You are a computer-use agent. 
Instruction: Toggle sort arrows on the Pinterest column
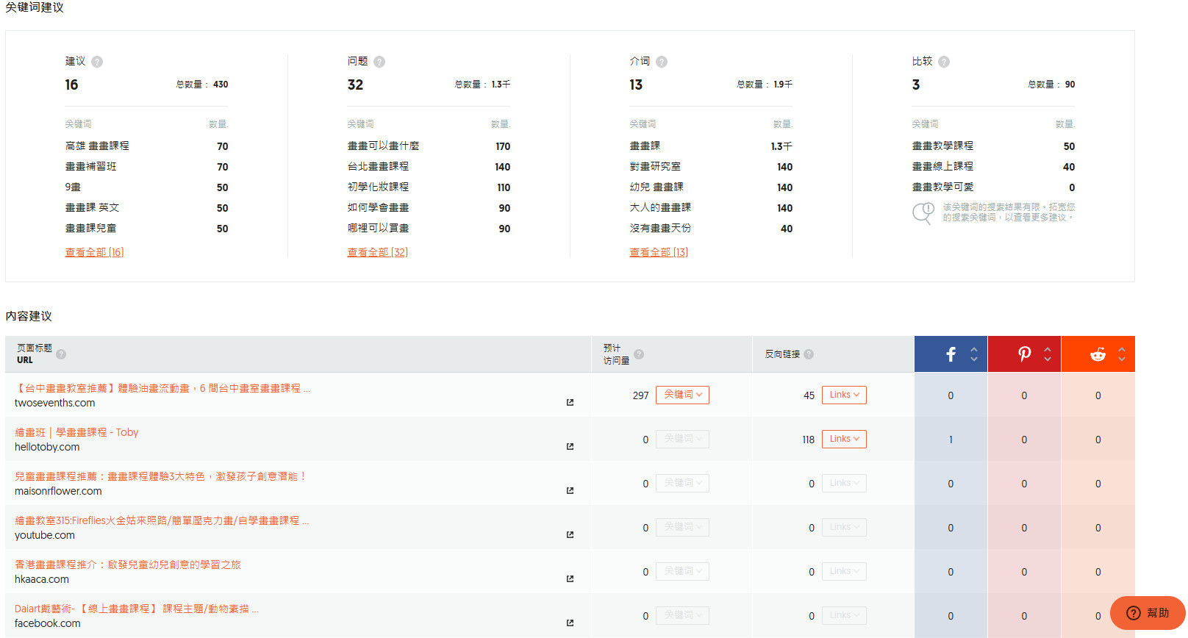click(x=1048, y=354)
